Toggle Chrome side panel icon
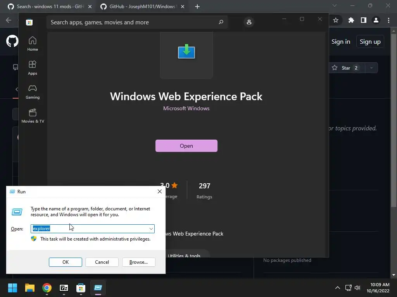The height and width of the screenshot is (297, 397). [x=364, y=20]
